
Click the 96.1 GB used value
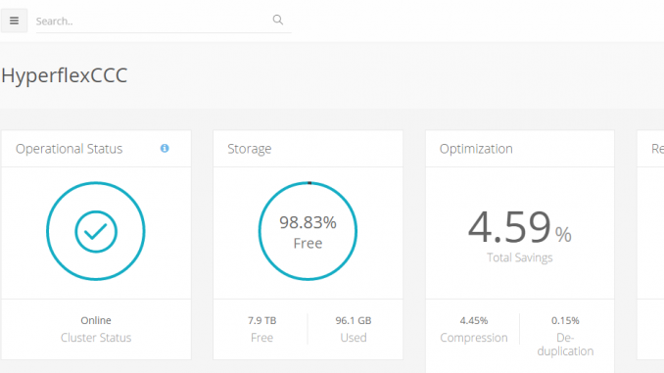point(354,320)
